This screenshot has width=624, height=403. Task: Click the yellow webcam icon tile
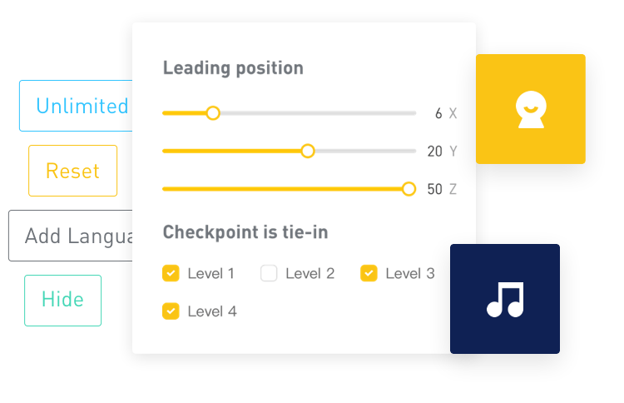click(531, 109)
